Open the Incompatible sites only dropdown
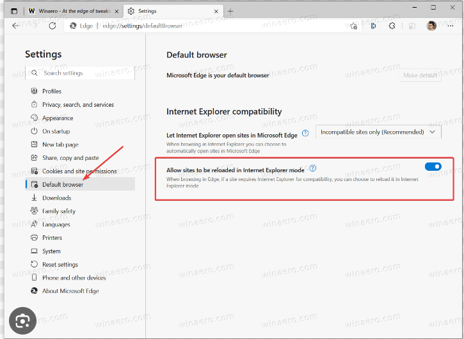 coord(378,132)
